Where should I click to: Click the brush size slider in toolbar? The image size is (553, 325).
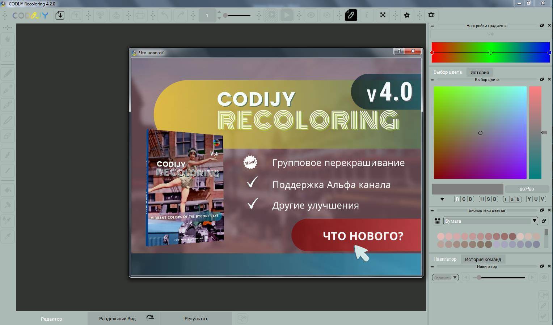point(237,16)
